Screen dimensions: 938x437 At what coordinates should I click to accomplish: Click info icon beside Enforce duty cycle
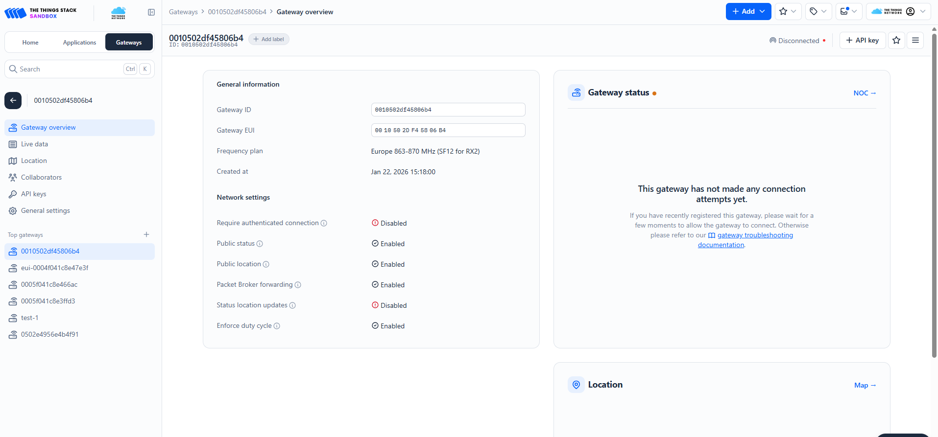(277, 326)
